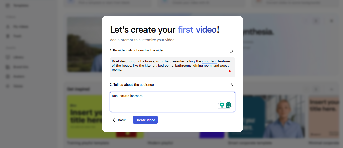The width and height of the screenshot is (343, 148).
Task: Select the Brand kits icon in the sidebar
Action: (x=8, y=67)
